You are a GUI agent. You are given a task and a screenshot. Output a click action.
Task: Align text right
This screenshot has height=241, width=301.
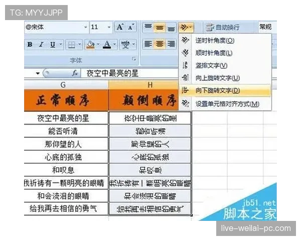click(171, 44)
